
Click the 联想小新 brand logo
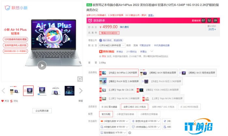pos(16,8)
